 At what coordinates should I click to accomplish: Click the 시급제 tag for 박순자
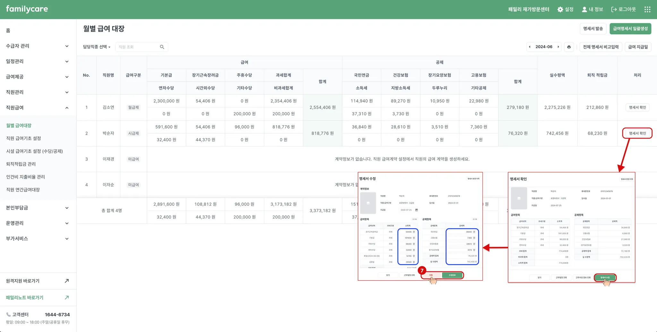[x=133, y=133]
